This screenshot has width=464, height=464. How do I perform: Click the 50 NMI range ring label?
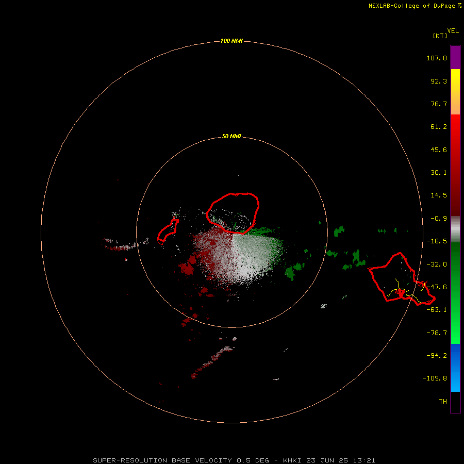point(231,137)
